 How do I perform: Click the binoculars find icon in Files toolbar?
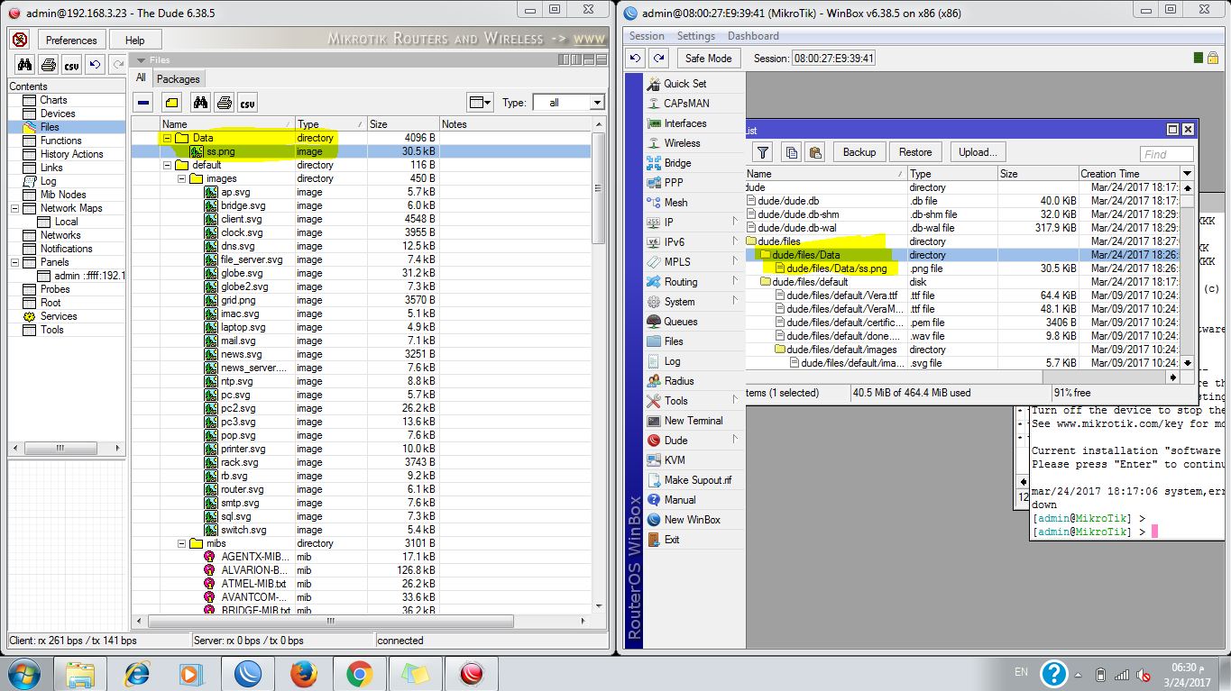point(200,103)
